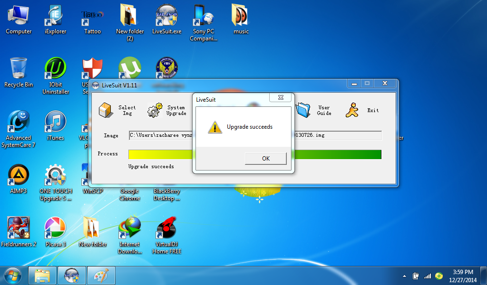Screen dimensions: 487x285
Task: Click the System Upgrade gear icon
Action: tap(155, 110)
